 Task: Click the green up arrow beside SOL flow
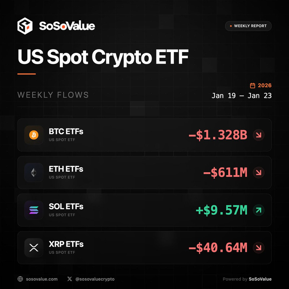258,210
